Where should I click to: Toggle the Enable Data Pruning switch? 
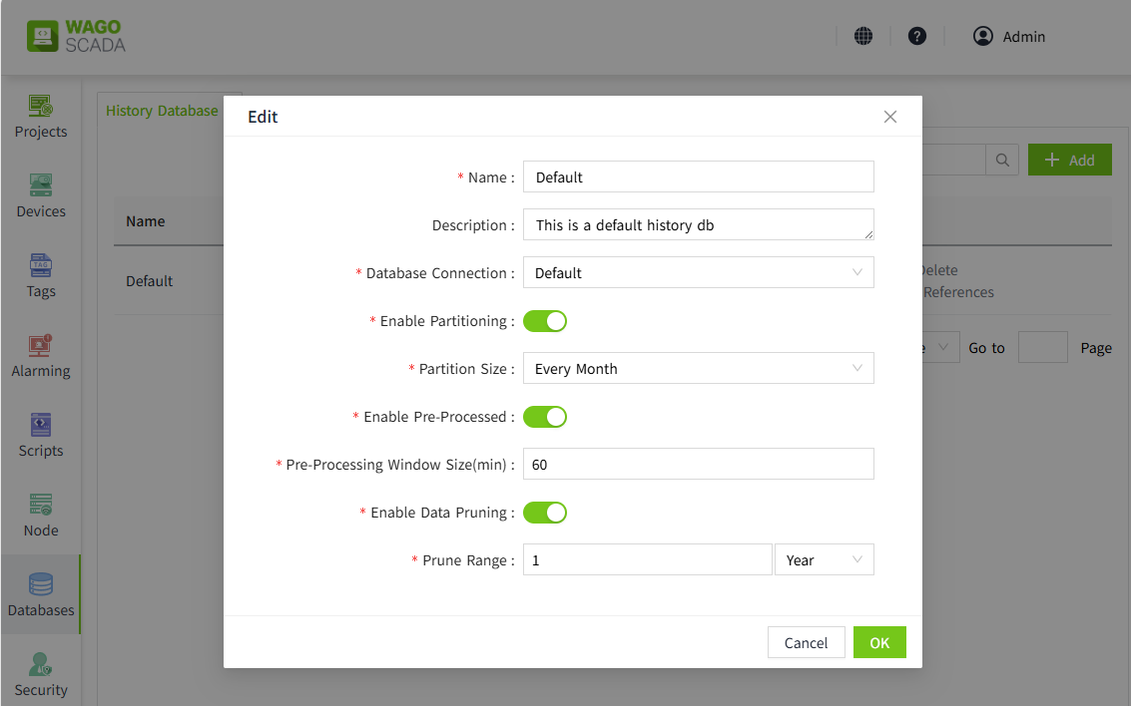545,513
